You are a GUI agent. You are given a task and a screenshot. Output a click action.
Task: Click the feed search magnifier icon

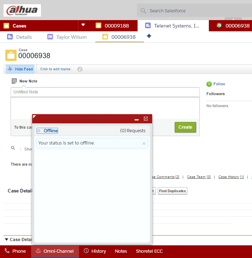[x=13, y=148]
